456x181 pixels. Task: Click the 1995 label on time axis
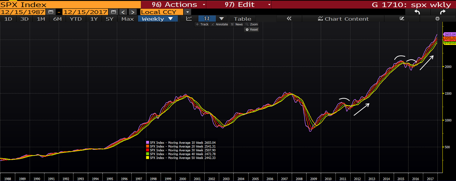110,179
